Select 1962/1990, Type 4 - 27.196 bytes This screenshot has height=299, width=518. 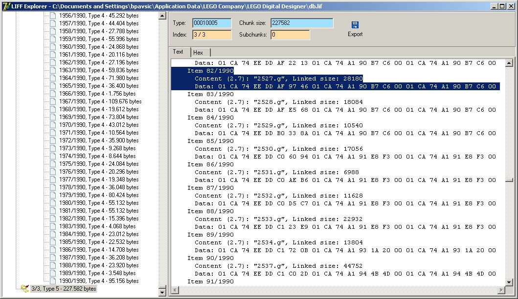99,62
